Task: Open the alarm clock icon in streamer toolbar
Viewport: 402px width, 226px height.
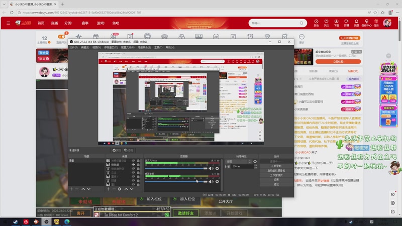Action: (250, 36)
